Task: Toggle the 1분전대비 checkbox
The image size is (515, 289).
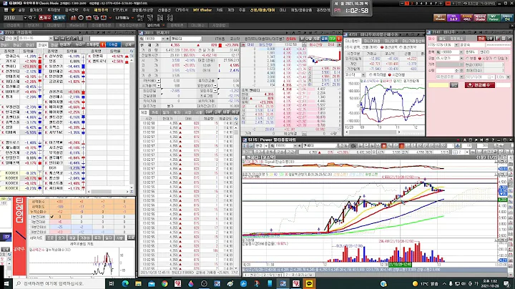Action: tap(51, 217)
